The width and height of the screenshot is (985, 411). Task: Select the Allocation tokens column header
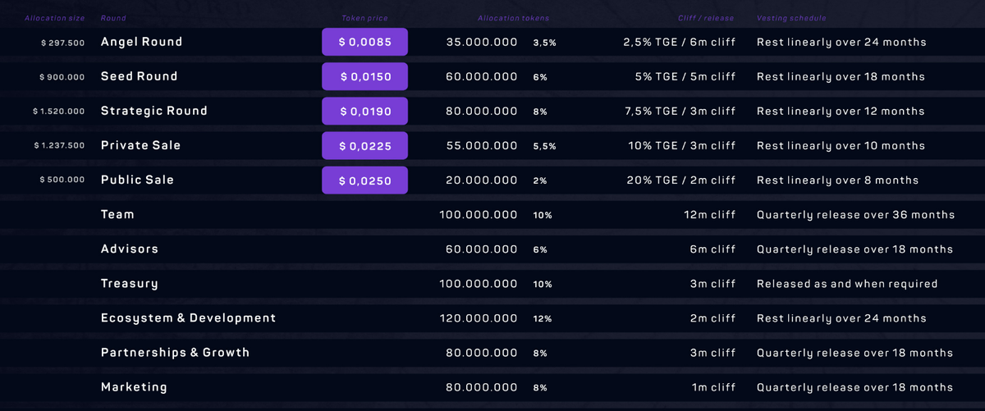tap(513, 18)
